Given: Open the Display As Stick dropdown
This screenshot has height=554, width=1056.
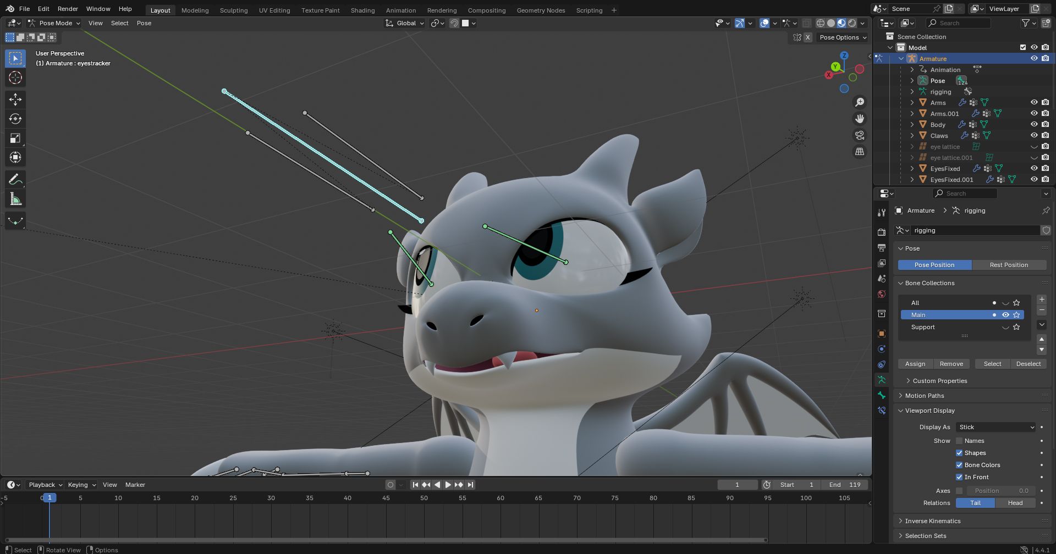Looking at the screenshot, I should click(x=996, y=427).
